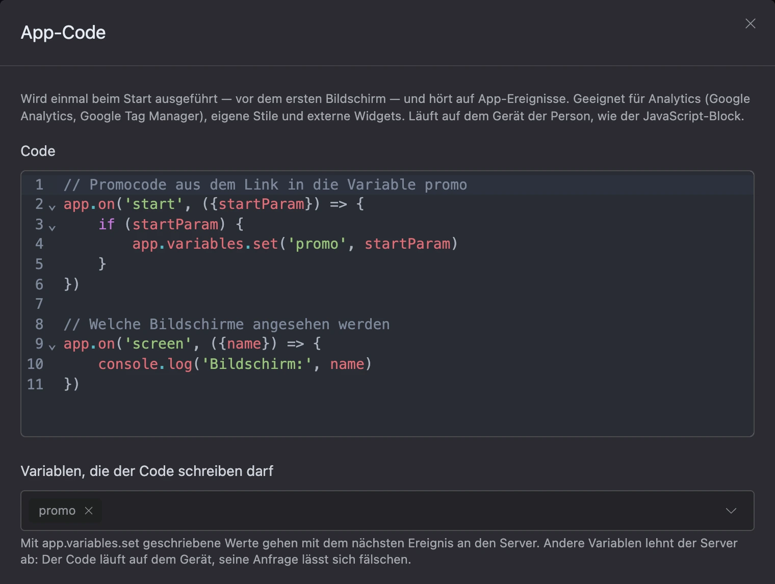Screen dimensions: 775x584
Task: Place cursor in app.on('start' line
Action: point(214,204)
